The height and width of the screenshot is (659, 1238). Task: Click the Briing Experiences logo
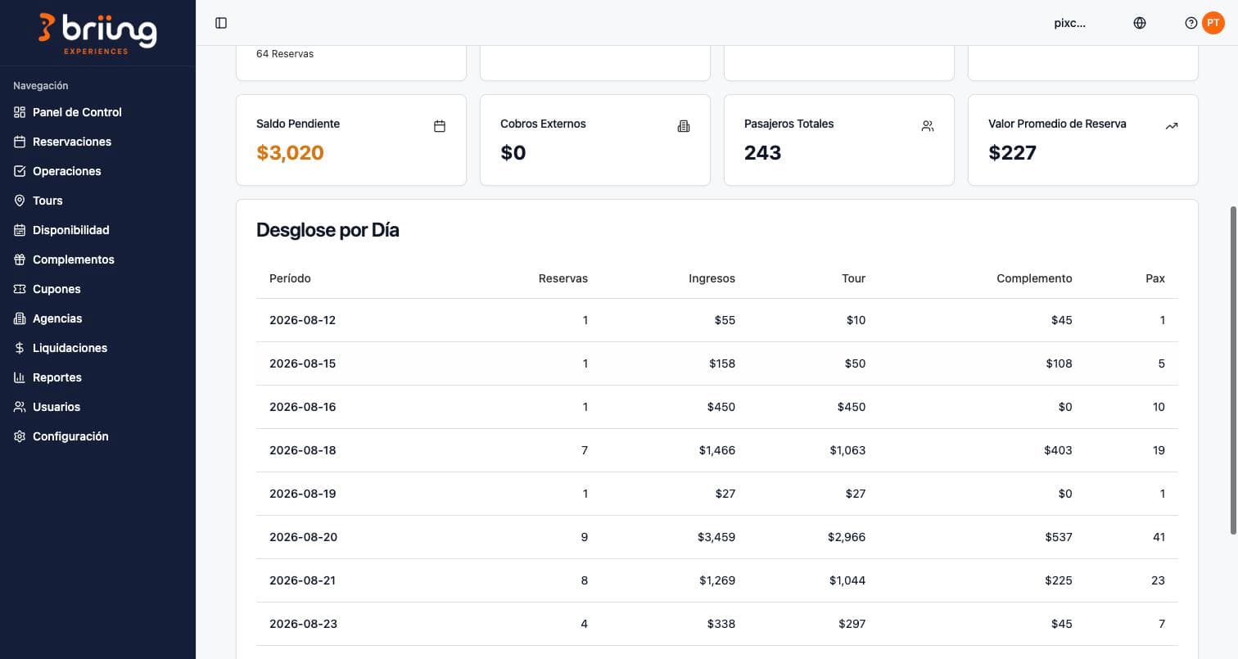tap(97, 34)
